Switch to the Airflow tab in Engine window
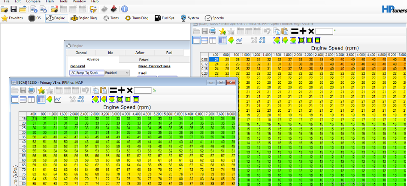This screenshot has height=186, width=407. pyautogui.click(x=139, y=53)
